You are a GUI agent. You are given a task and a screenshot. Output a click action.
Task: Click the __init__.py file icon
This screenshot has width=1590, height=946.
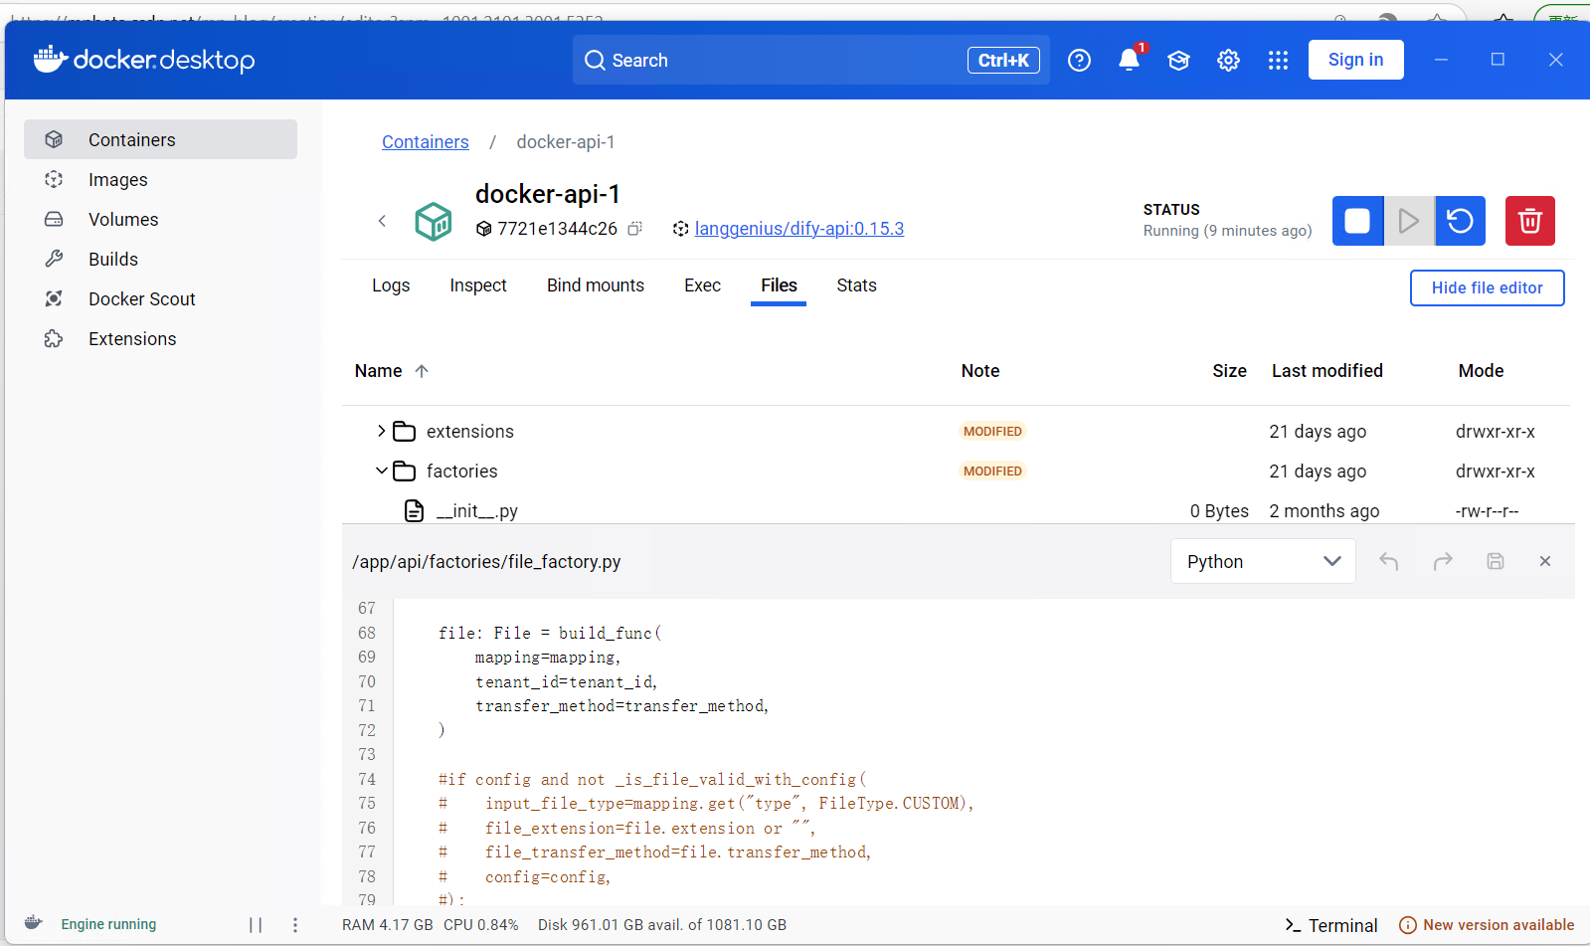pyautogui.click(x=414, y=510)
